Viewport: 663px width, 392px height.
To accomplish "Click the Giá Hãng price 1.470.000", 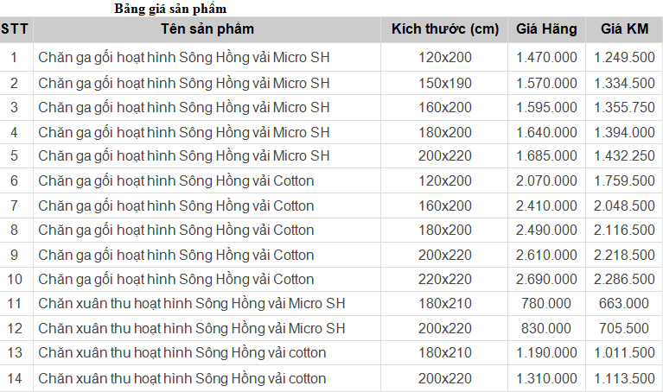I will pos(546,58).
